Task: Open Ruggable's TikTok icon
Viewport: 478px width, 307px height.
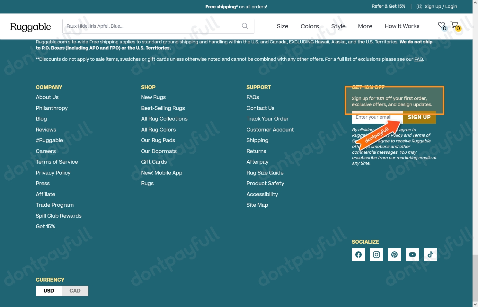Action: (x=430, y=255)
